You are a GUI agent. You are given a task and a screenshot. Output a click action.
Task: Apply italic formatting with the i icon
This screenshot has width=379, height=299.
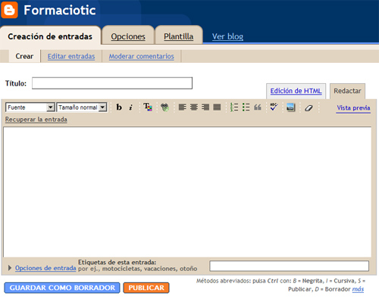point(130,107)
